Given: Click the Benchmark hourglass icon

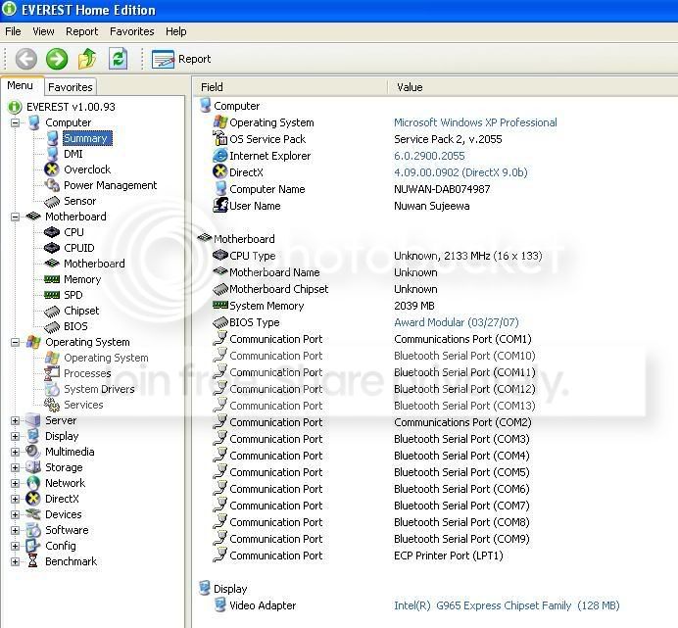Looking at the screenshot, I should click(x=33, y=561).
